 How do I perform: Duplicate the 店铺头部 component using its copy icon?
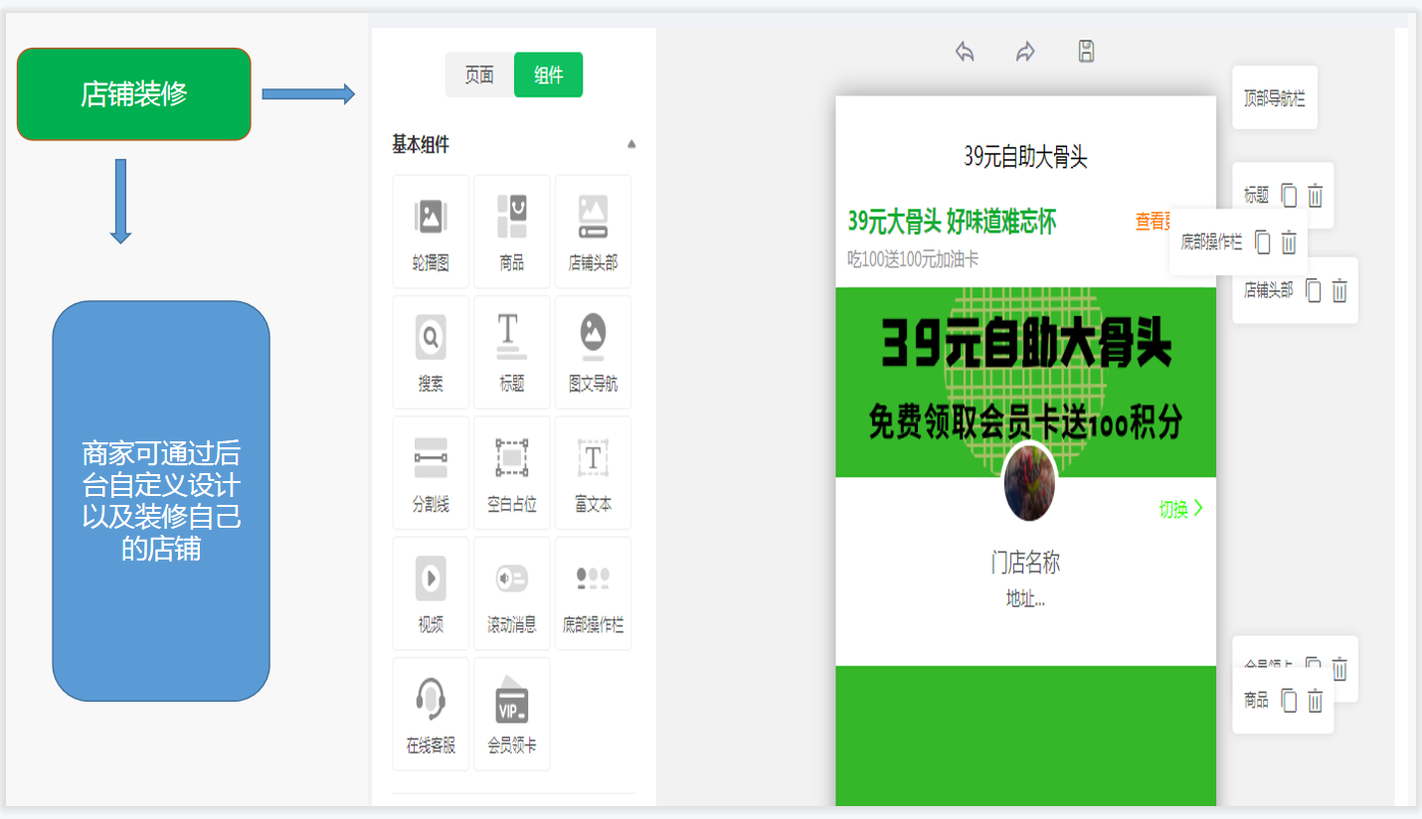click(1314, 289)
